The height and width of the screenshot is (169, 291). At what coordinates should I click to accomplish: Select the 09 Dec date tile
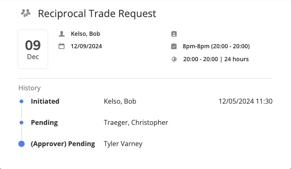pyautogui.click(x=33, y=49)
